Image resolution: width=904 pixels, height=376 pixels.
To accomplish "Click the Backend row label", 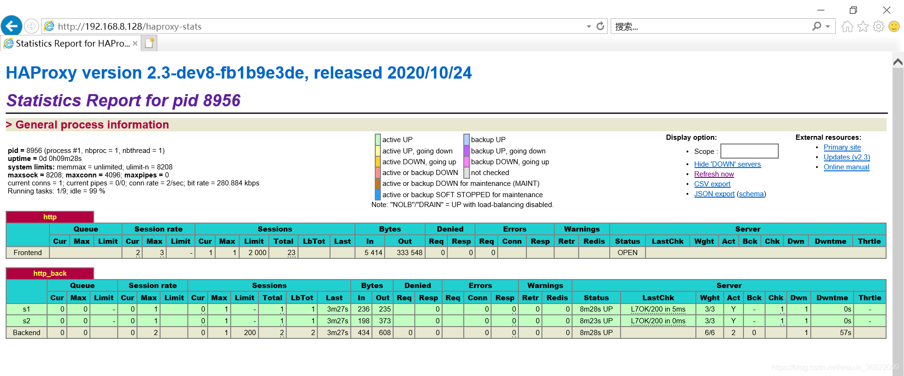I will click(27, 333).
